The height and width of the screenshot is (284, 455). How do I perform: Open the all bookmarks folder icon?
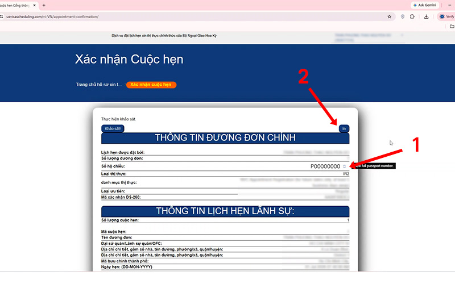coord(452,26)
